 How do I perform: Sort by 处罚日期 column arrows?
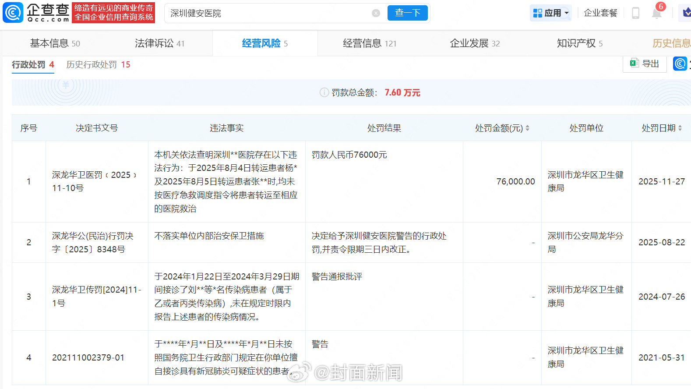pos(680,128)
